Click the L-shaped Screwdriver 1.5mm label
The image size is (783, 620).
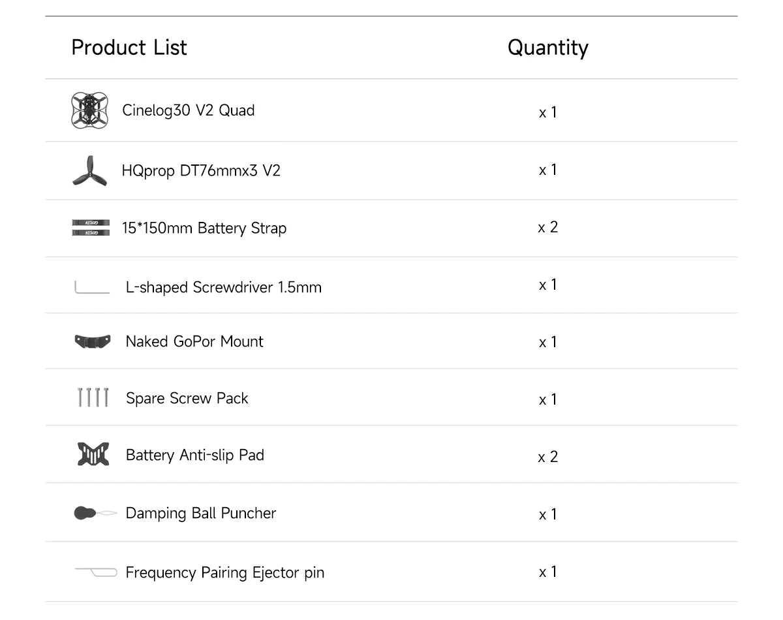pos(223,288)
